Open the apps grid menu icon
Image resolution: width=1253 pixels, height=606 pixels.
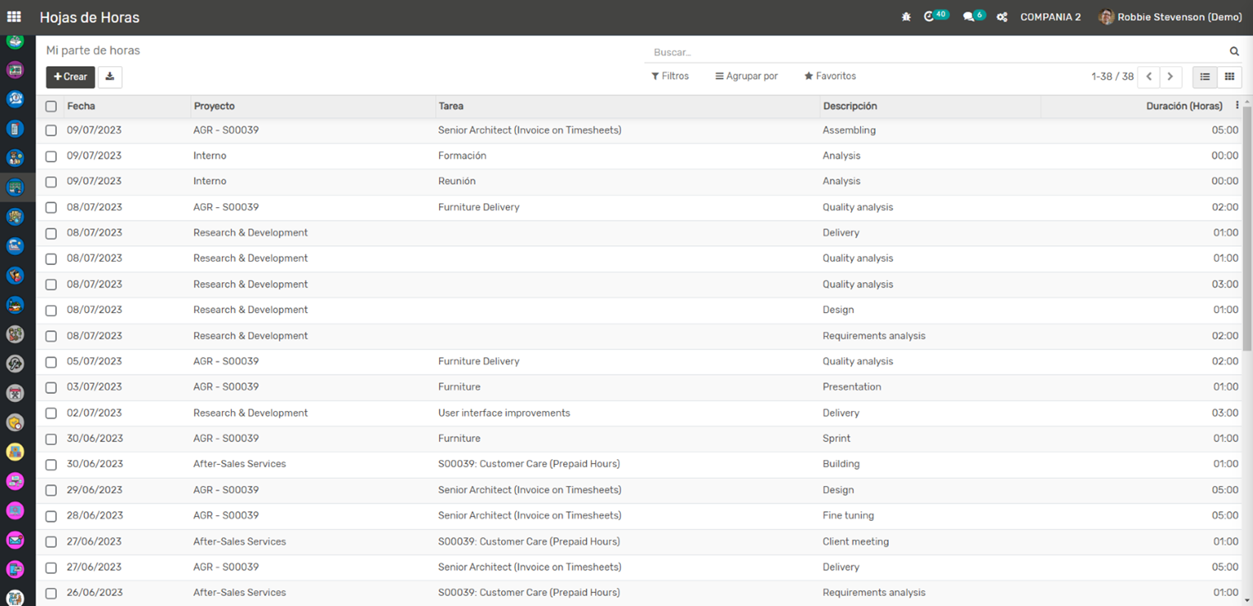pos(14,17)
